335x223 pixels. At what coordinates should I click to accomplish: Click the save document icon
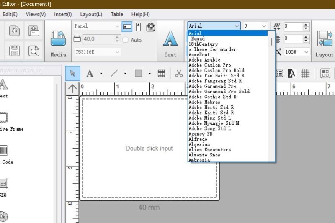click(14, 51)
